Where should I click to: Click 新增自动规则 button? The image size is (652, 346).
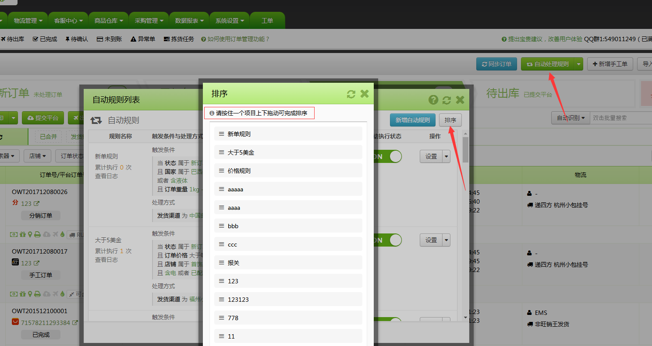point(413,120)
